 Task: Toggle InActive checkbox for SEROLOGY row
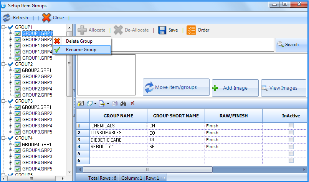[x=291, y=147]
